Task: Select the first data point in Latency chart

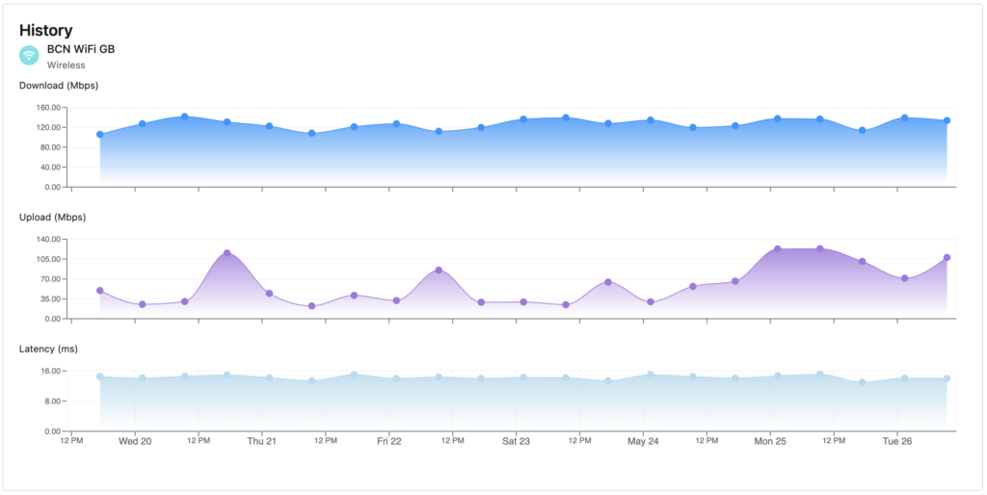Action: click(x=100, y=377)
